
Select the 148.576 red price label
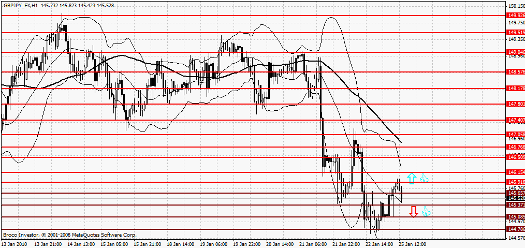(x=516, y=72)
